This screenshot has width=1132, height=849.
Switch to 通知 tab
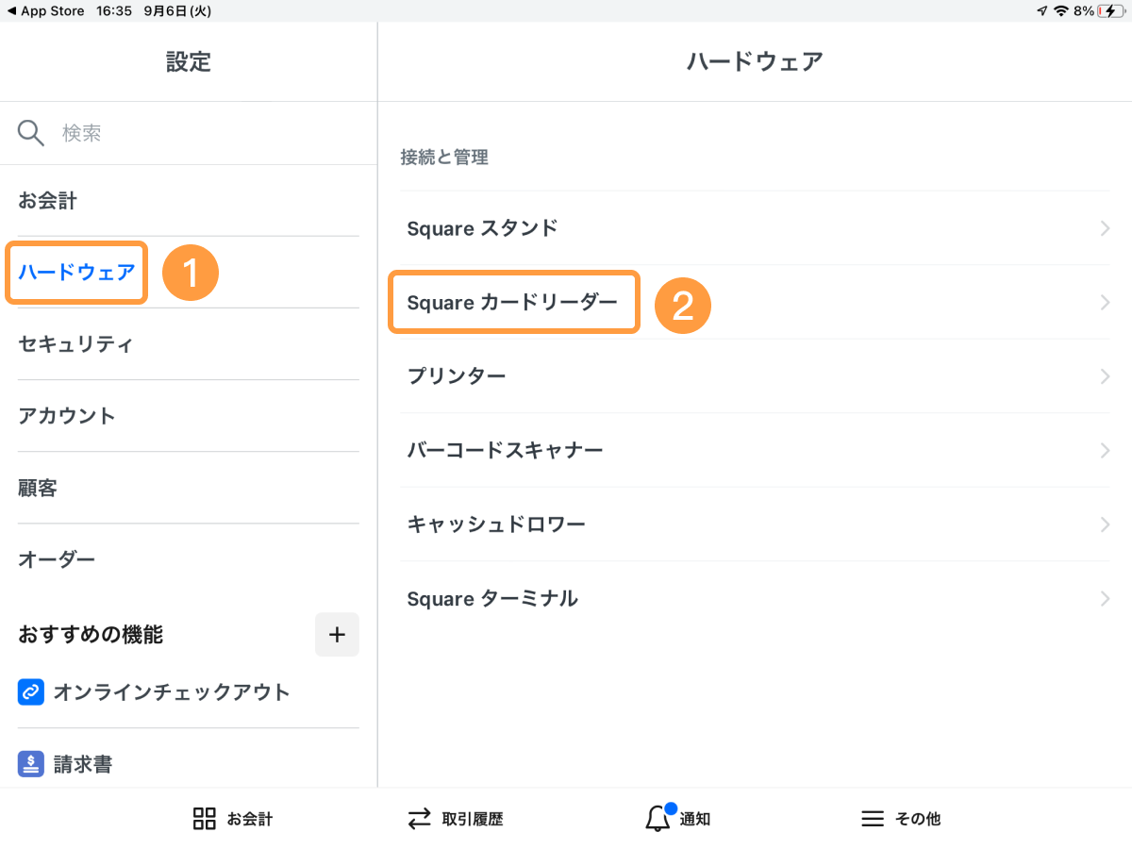click(x=677, y=818)
